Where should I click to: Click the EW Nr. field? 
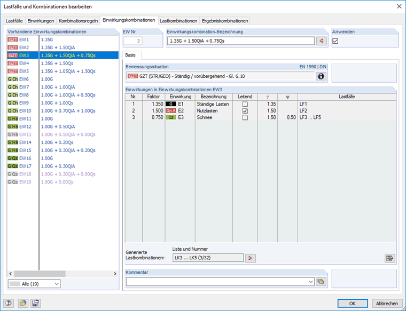(x=133, y=41)
